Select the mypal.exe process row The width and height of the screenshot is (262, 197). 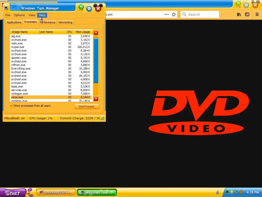(x=51, y=47)
